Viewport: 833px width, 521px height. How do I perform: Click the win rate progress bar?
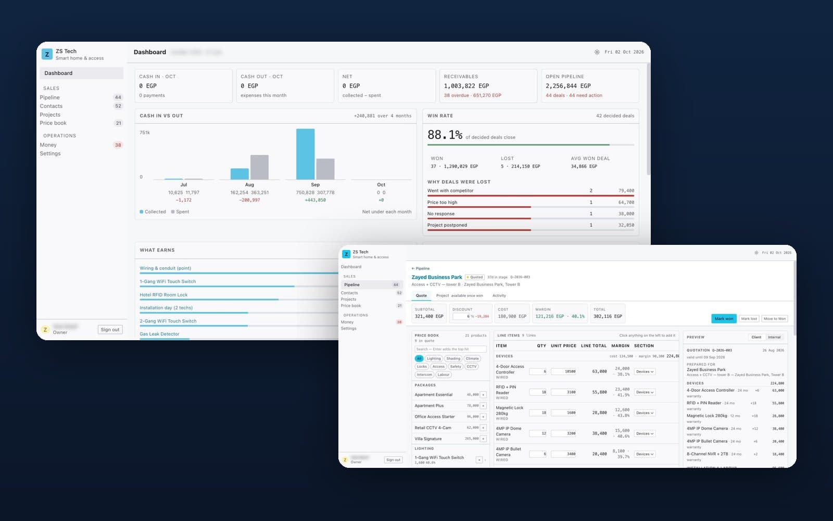tap(531, 145)
